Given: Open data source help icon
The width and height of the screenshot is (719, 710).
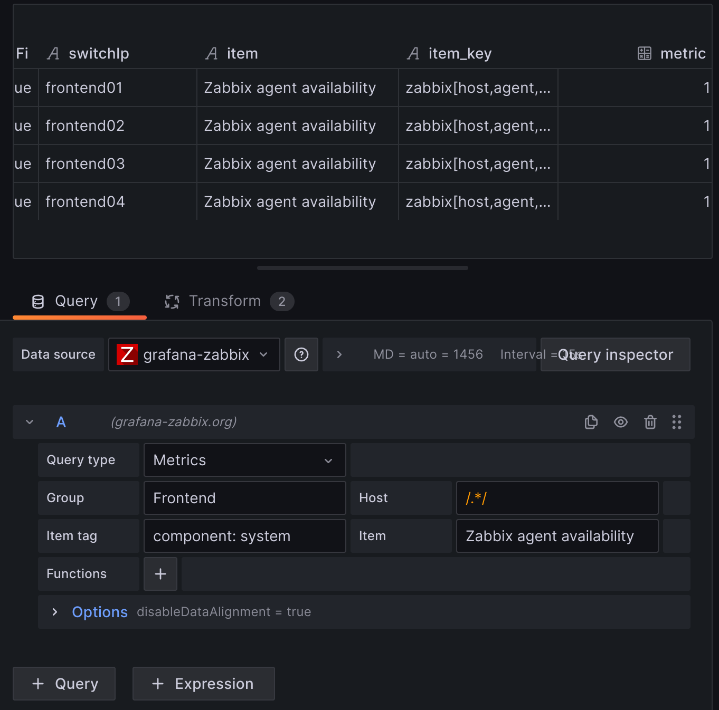Looking at the screenshot, I should 301,354.
